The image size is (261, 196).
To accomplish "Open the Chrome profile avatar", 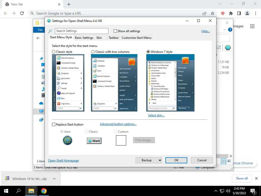I will tap(247, 13).
